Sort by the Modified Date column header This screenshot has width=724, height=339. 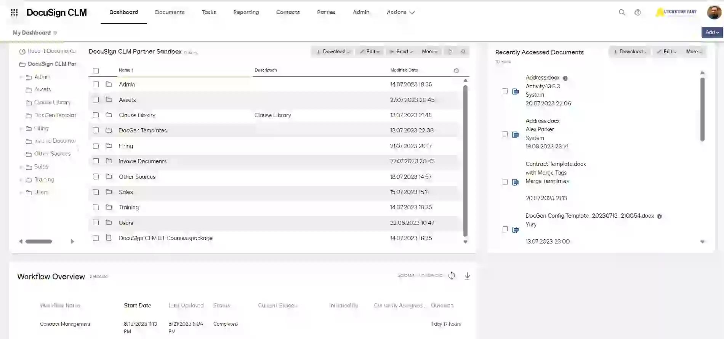click(x=404, y=70)
